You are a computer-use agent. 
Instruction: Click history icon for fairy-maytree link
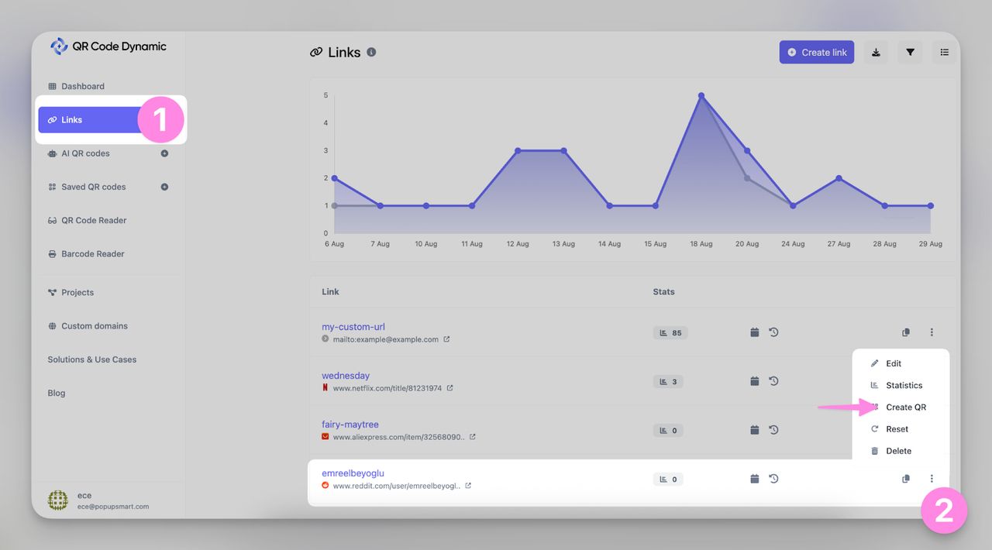[773, 430]
